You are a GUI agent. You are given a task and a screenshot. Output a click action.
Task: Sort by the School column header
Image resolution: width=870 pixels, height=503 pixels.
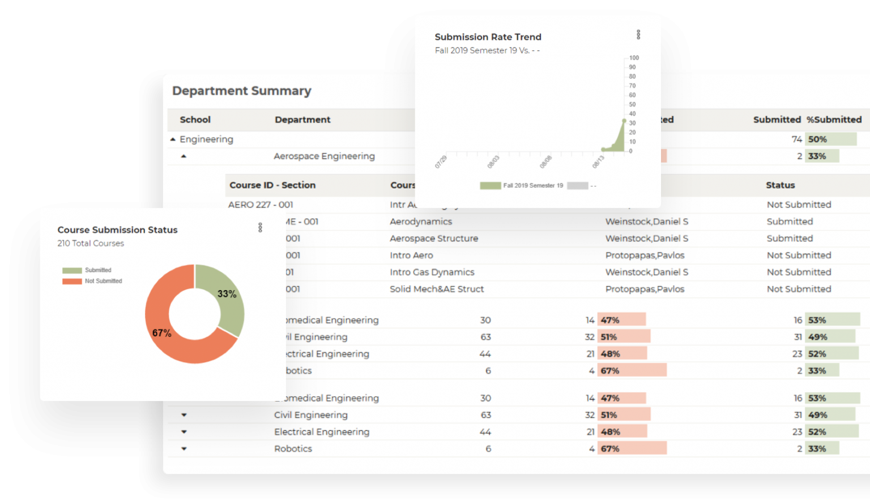[x=195, y=120]
